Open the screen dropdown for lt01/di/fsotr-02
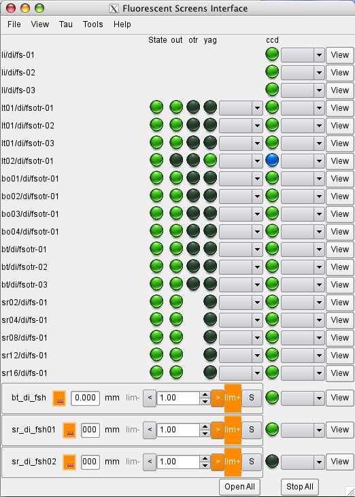 (241, 126)
